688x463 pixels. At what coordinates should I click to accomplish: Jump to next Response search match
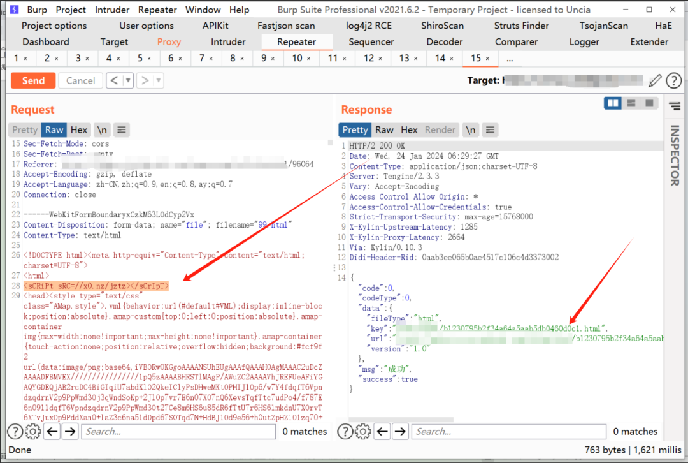tap(399, 431)
